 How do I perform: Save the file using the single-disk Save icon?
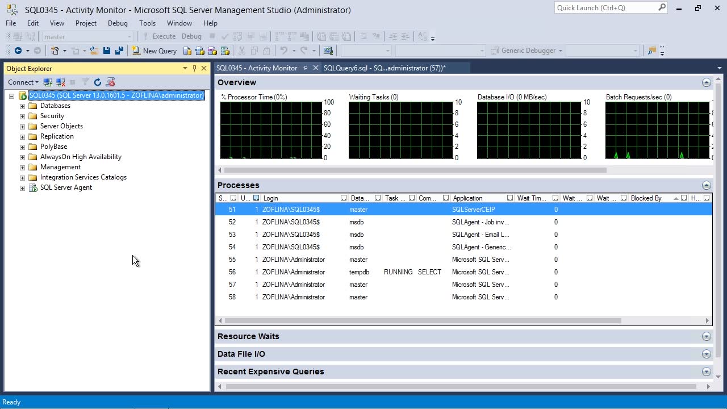[x=107, y=51]
